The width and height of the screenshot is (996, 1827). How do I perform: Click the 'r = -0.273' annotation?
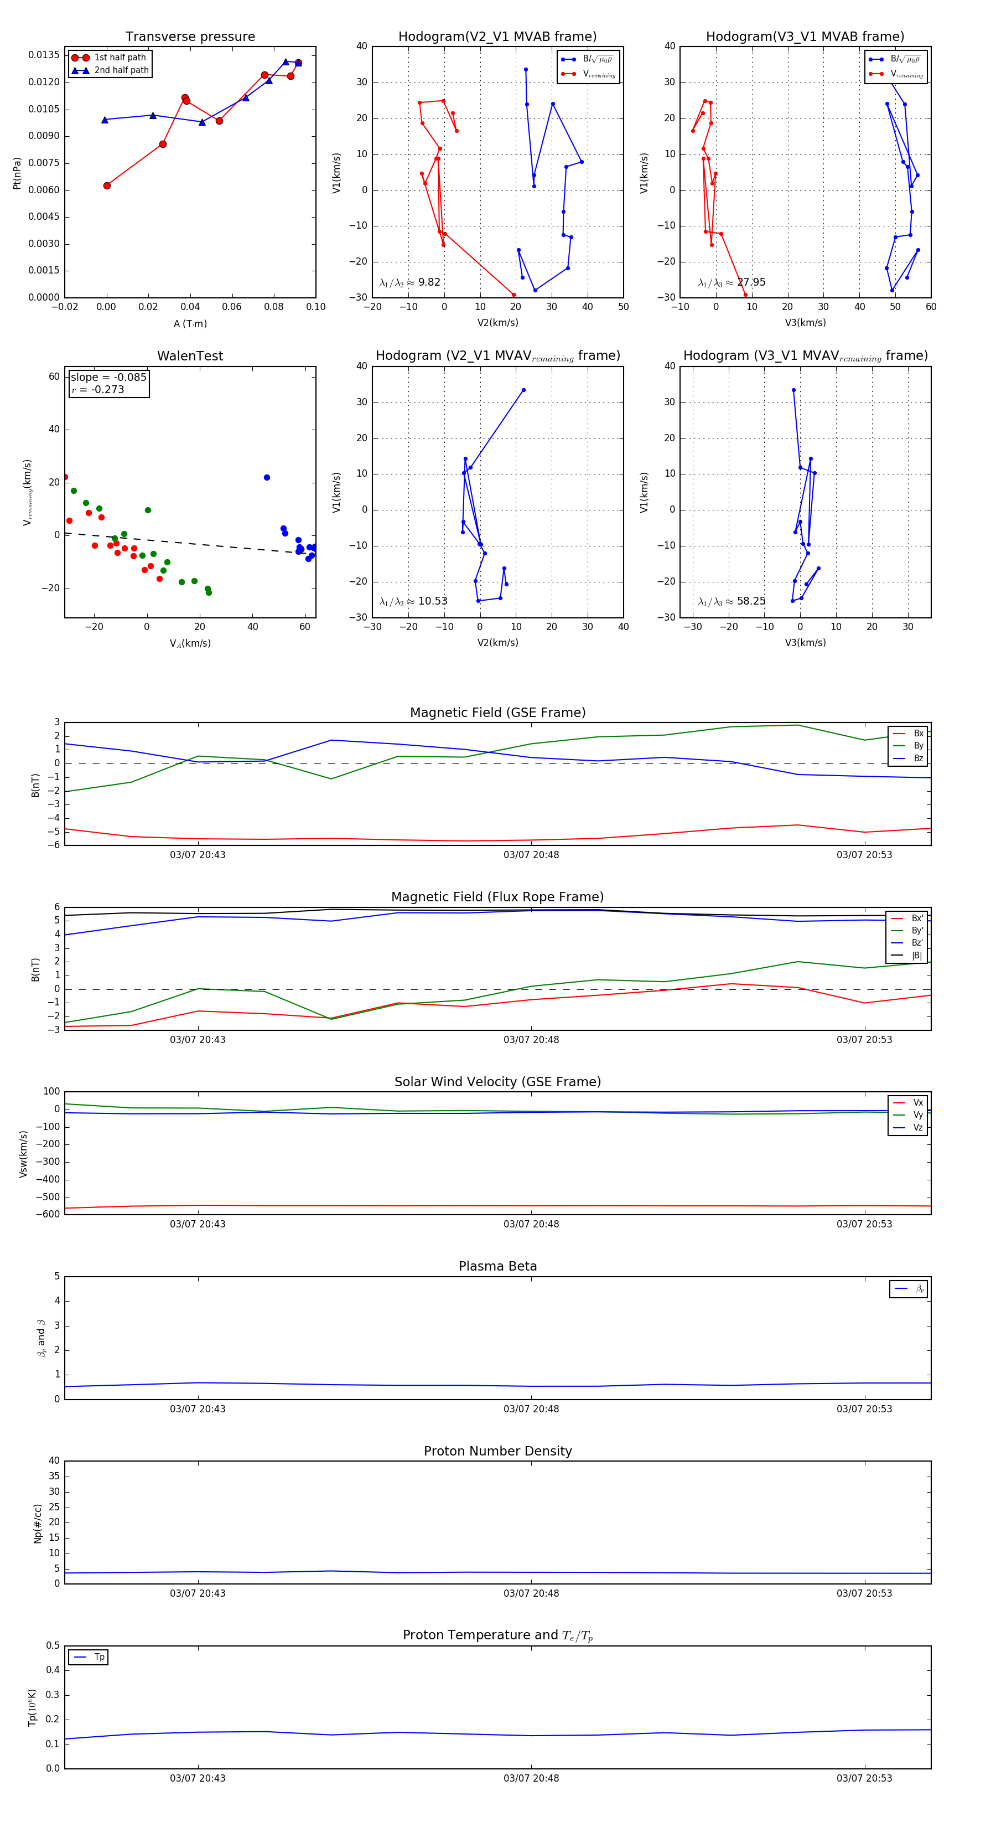98,389
